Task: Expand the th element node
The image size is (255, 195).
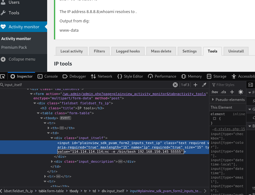Action: [x=48, y=128]
